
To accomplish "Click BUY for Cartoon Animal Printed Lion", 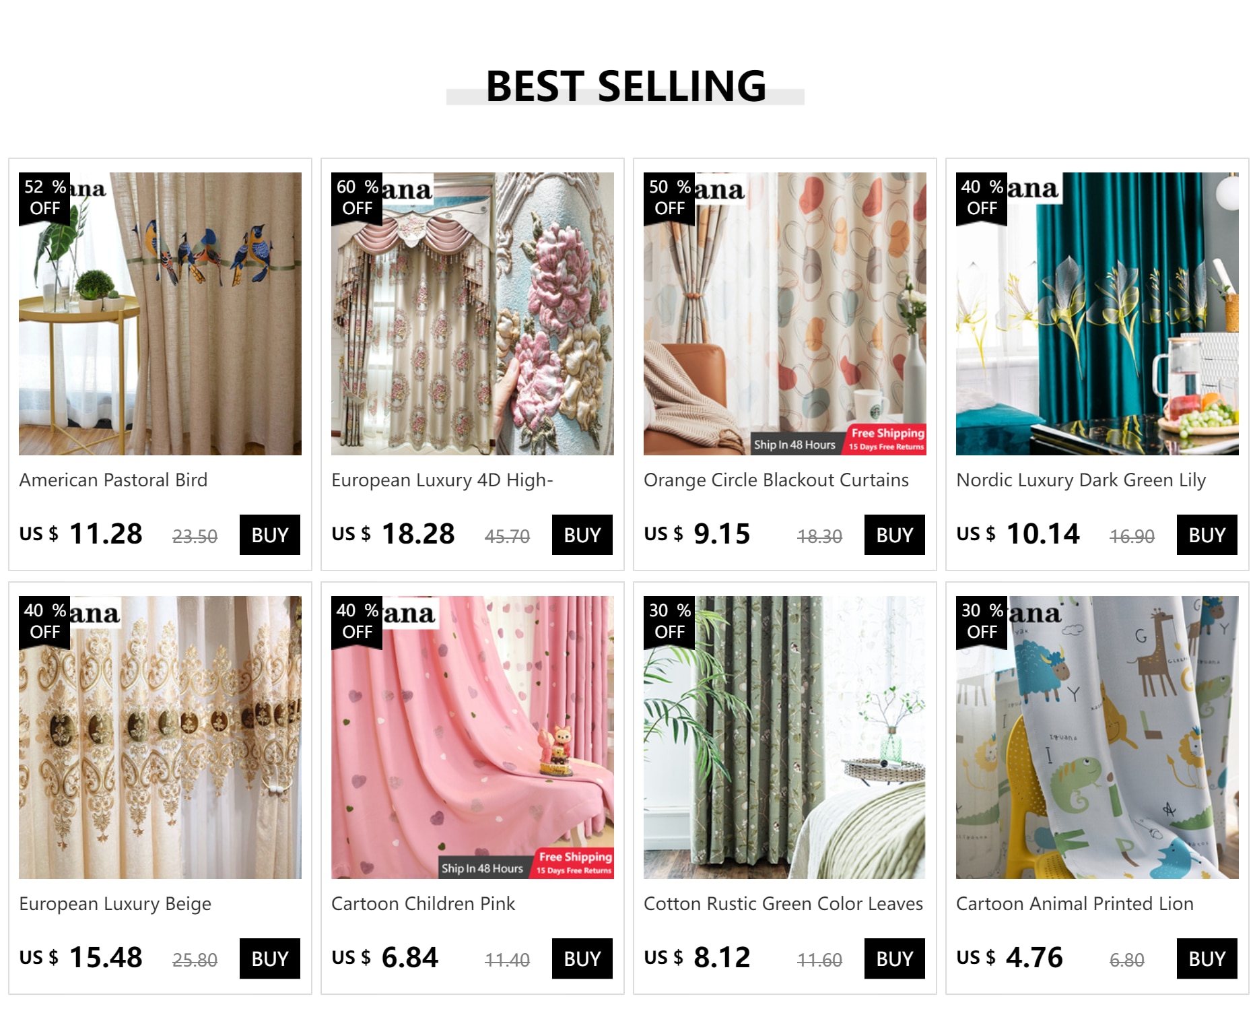I will click(x=1207, y=958).
